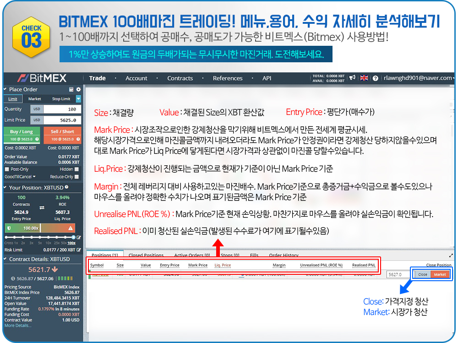Select the Market order tab
The image size is (458, 343).
click(34, 99)
